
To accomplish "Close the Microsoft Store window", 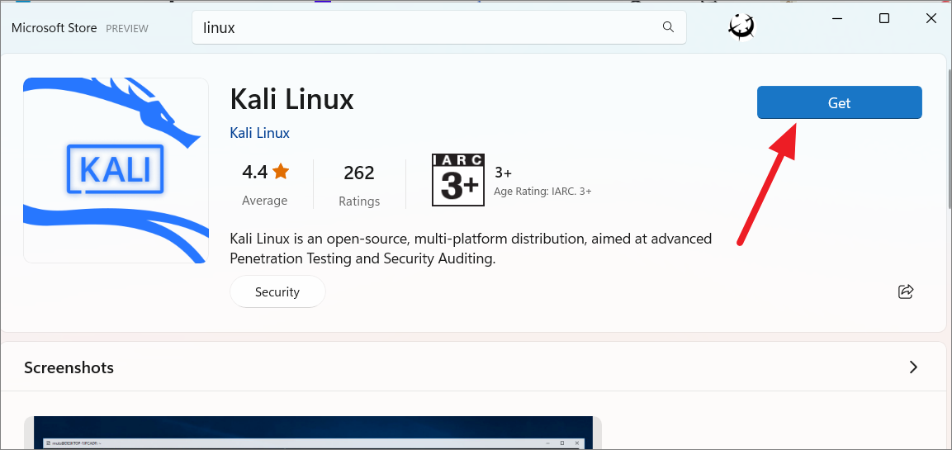I will click(931, 18).
